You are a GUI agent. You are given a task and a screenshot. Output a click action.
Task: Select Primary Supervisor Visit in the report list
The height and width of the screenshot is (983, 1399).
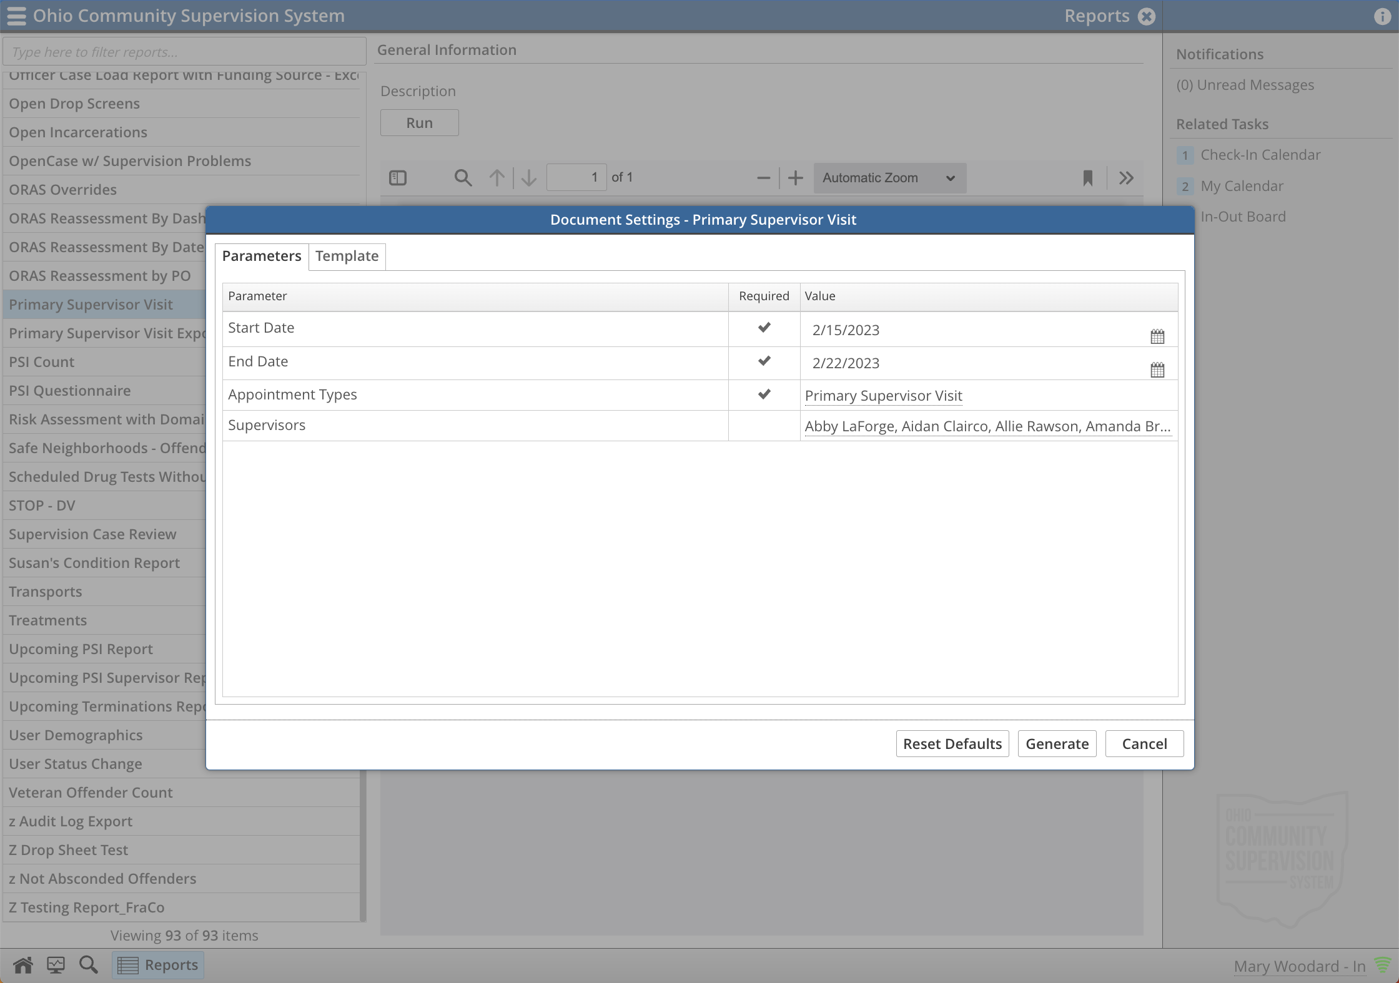pos(91,304)
